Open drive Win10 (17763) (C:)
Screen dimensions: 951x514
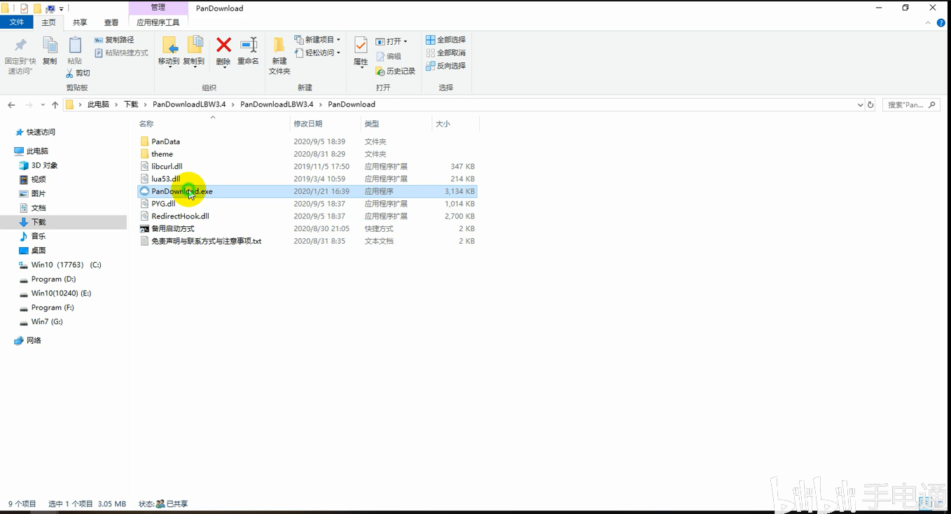point(66,265)
